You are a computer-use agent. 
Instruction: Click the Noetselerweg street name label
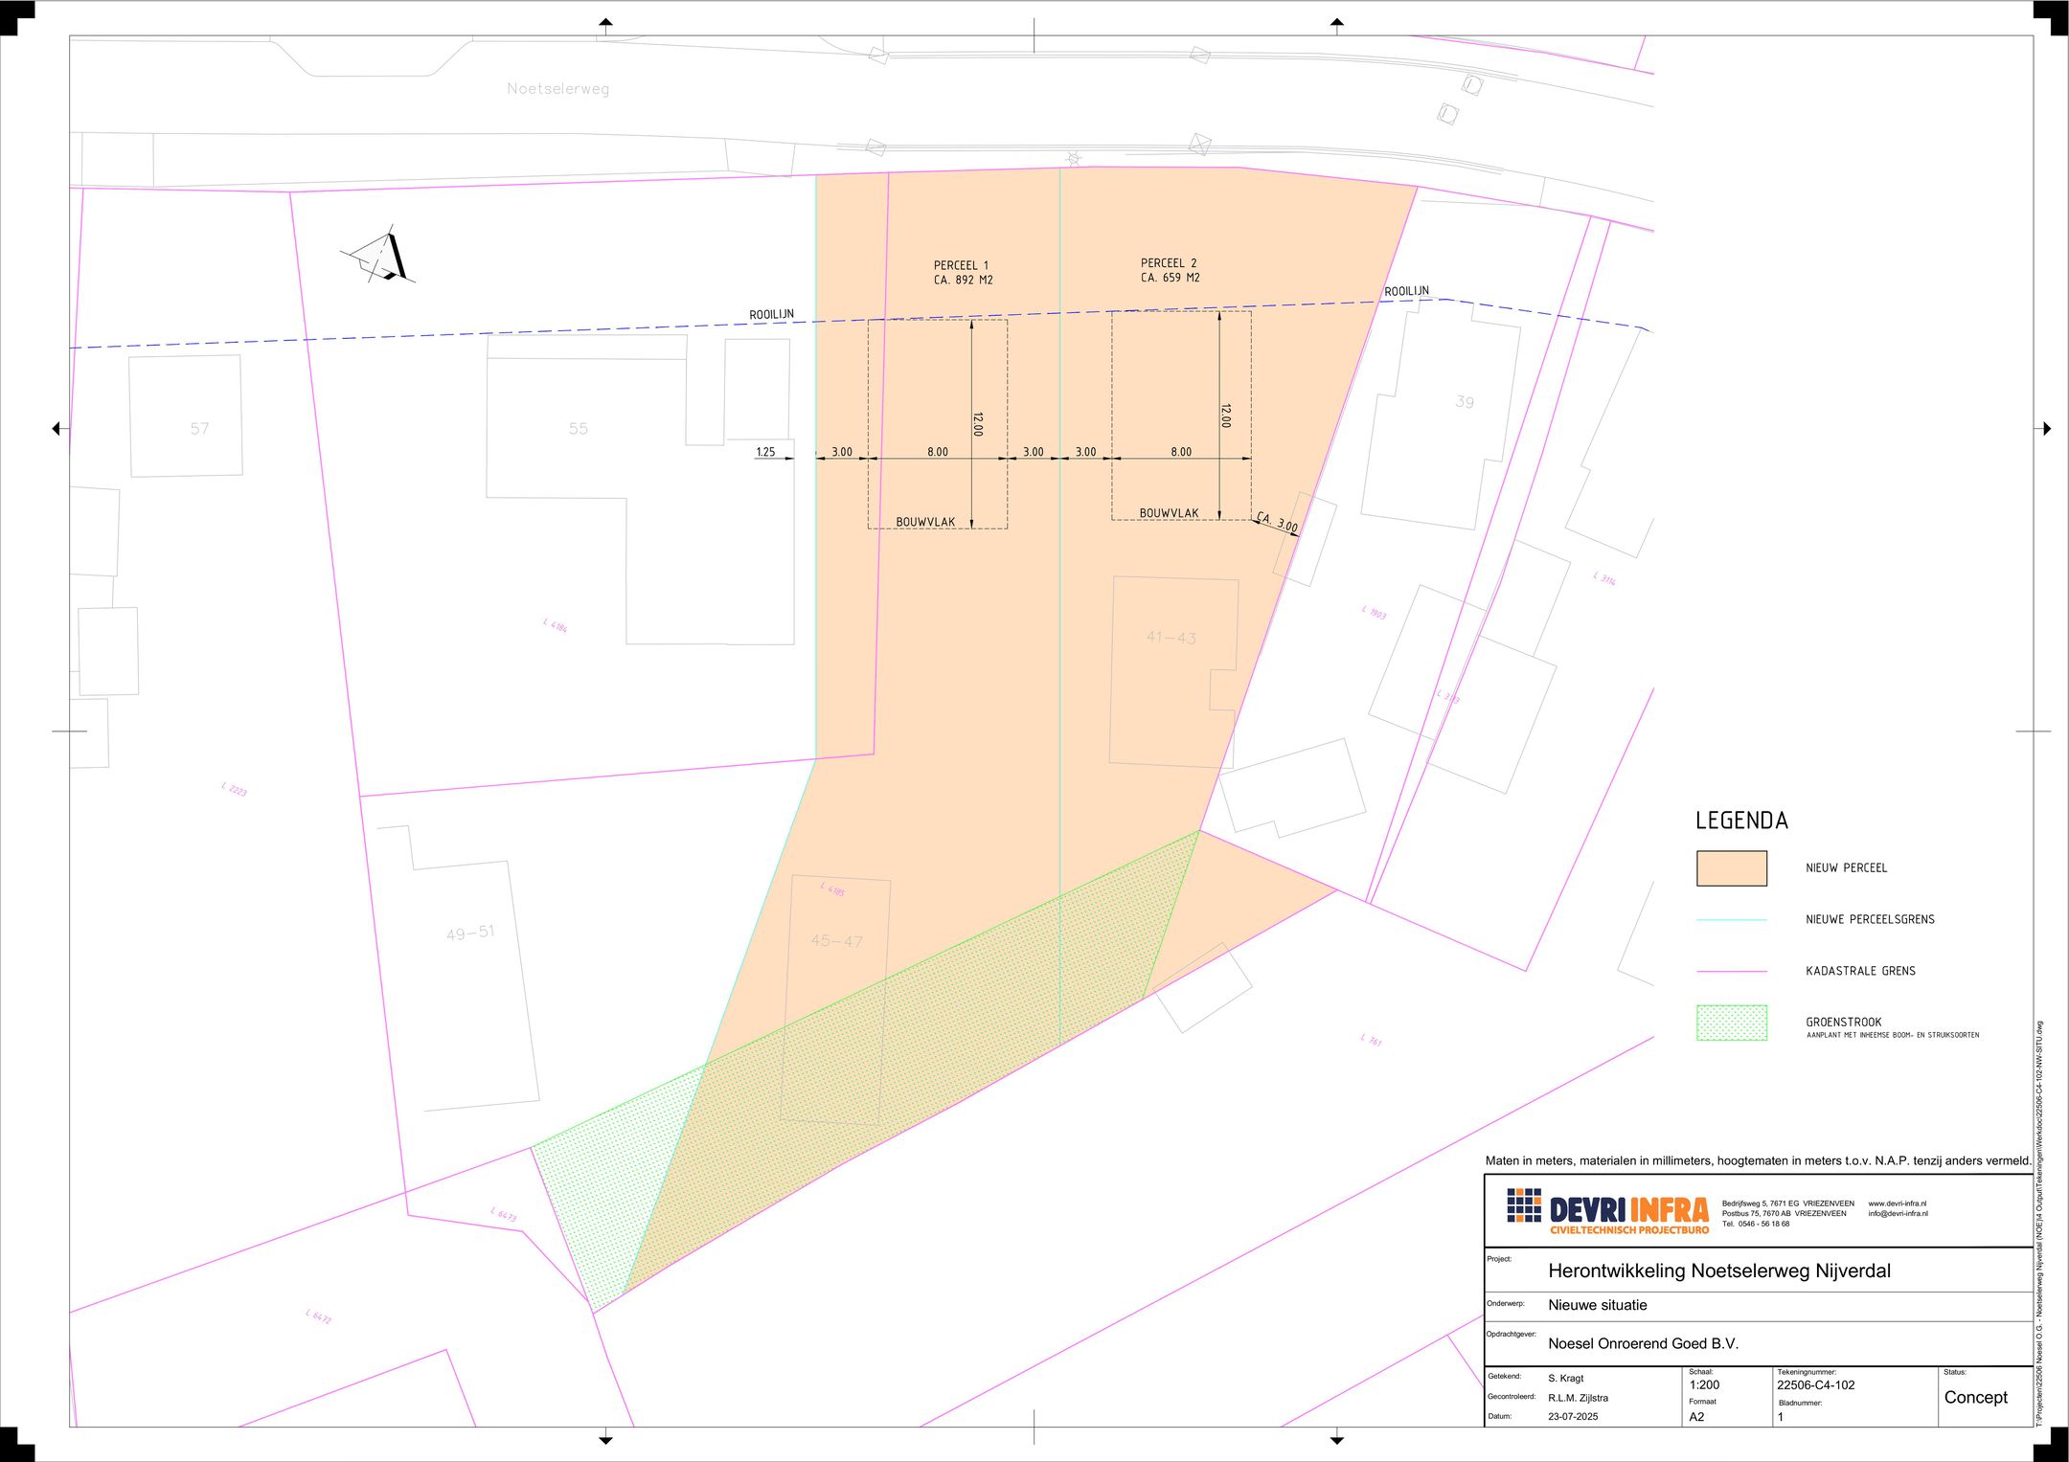coord(557,89)
